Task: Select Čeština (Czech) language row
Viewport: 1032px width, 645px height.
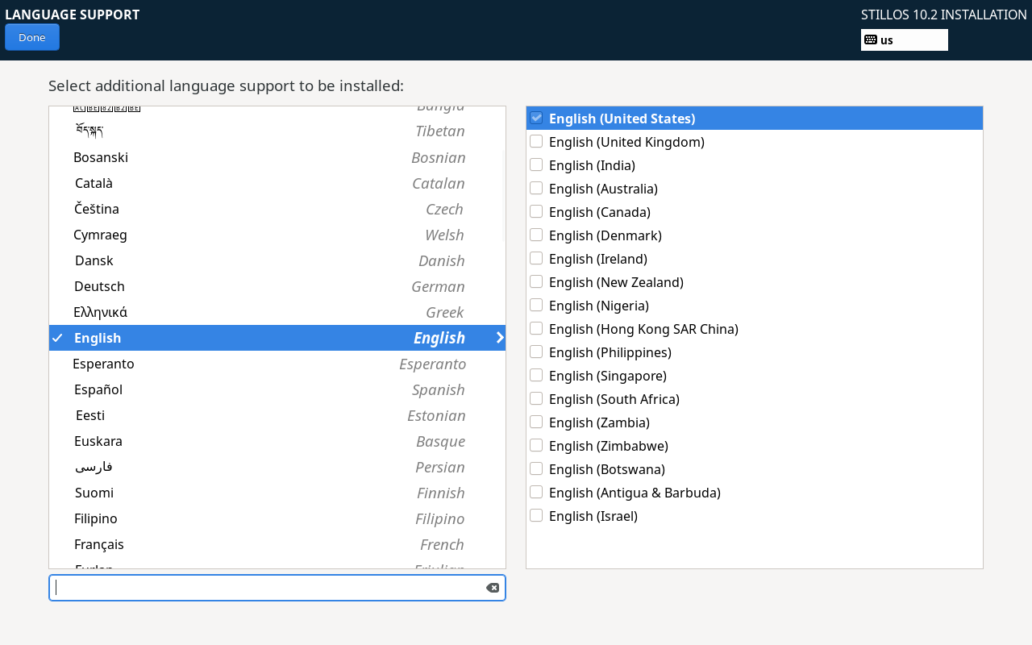Action: [x=277, y=209]
